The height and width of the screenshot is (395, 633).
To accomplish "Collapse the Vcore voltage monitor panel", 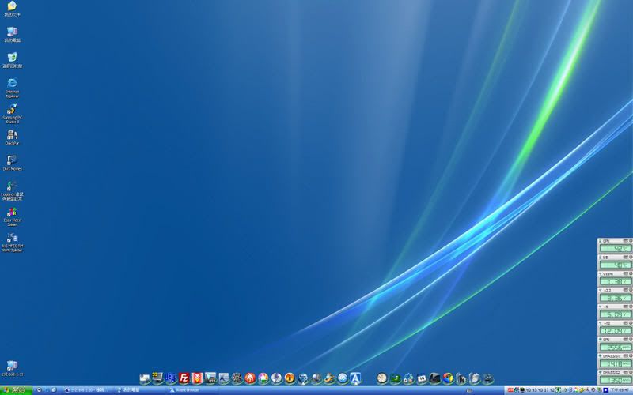I will coord(601,274).
